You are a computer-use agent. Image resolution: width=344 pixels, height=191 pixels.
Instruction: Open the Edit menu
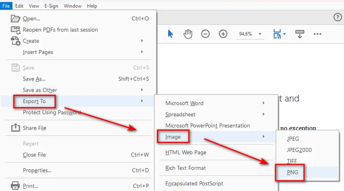(19, 6)
